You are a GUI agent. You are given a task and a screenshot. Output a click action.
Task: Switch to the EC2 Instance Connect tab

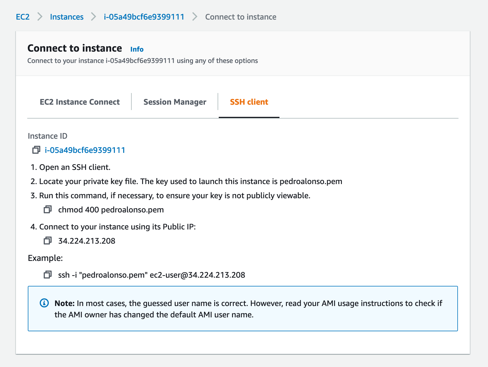pos(80,102)
